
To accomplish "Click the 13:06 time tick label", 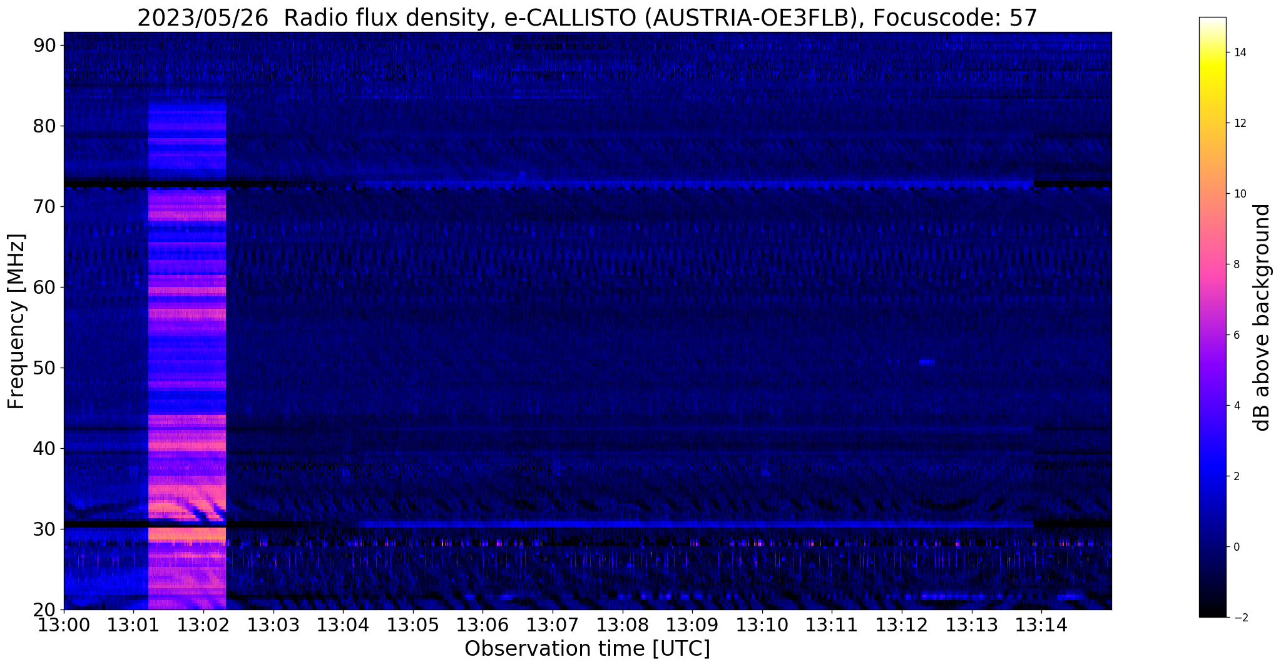I will click(x=482, y=625).
